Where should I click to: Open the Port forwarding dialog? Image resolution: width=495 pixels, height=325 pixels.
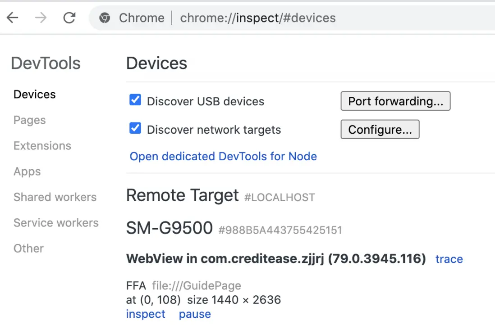coord(395,101)
